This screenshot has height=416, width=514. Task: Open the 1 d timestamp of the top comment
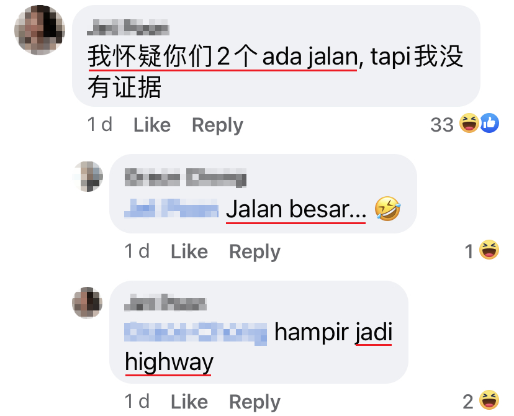point(100,125)
